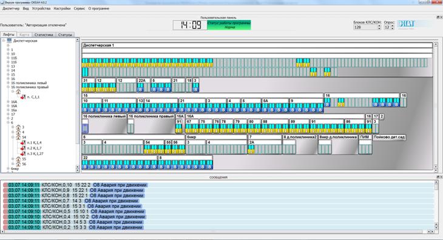Image resolution: width=443 pixels, height=240 pixels.
Task: Click the yellow lift cell under group 2A
Action: coord(251,150)
